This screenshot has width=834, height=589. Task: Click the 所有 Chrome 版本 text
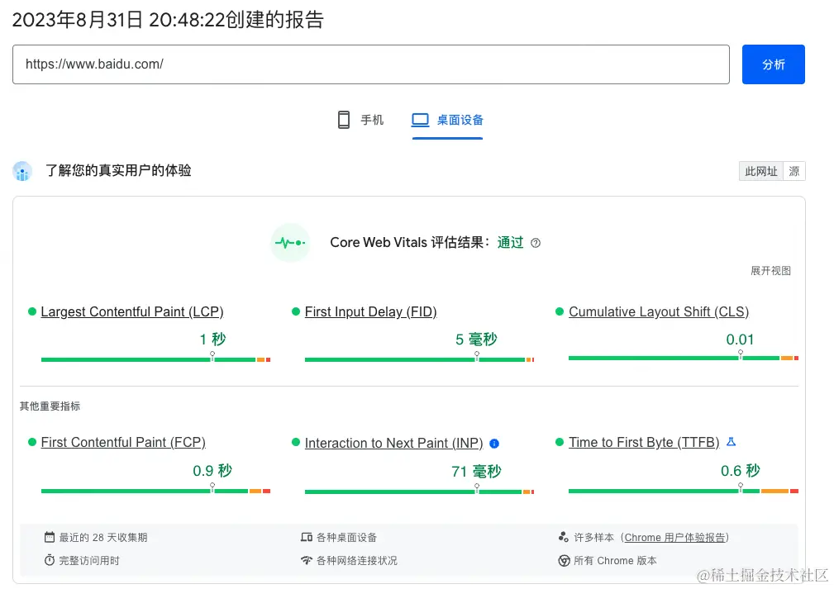coord(616,561)
